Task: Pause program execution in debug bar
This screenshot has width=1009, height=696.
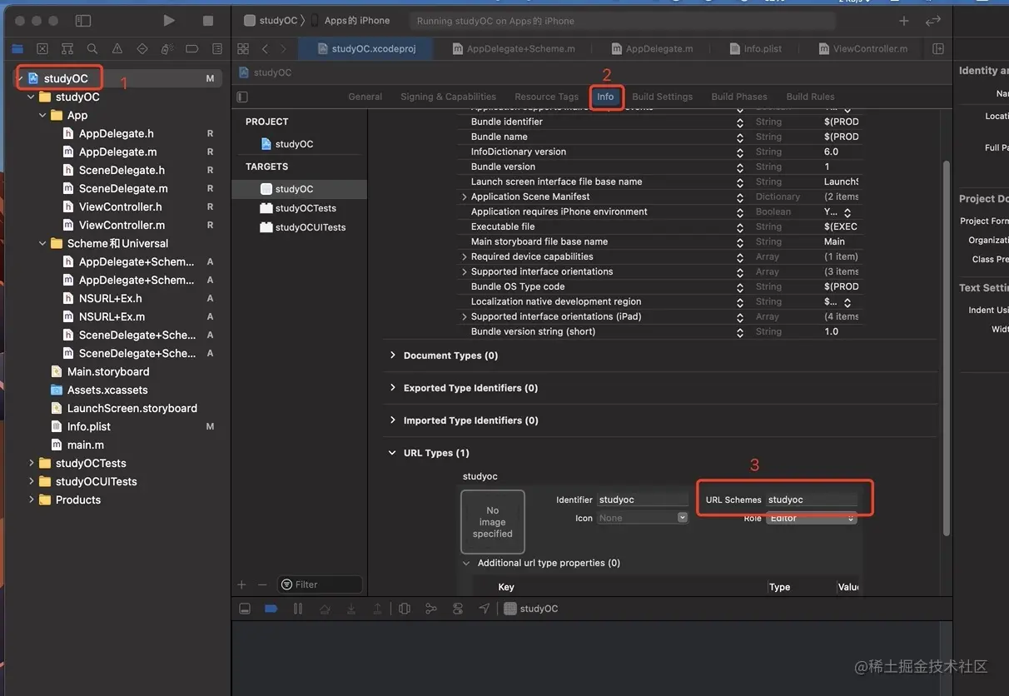Action: 298,609
